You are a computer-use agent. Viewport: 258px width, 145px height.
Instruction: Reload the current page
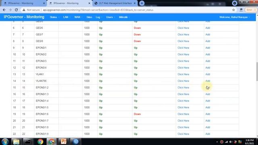tap(16, 10)
